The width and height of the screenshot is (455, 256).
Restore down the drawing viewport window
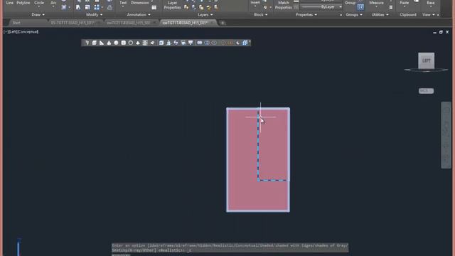tap(441, 32)
